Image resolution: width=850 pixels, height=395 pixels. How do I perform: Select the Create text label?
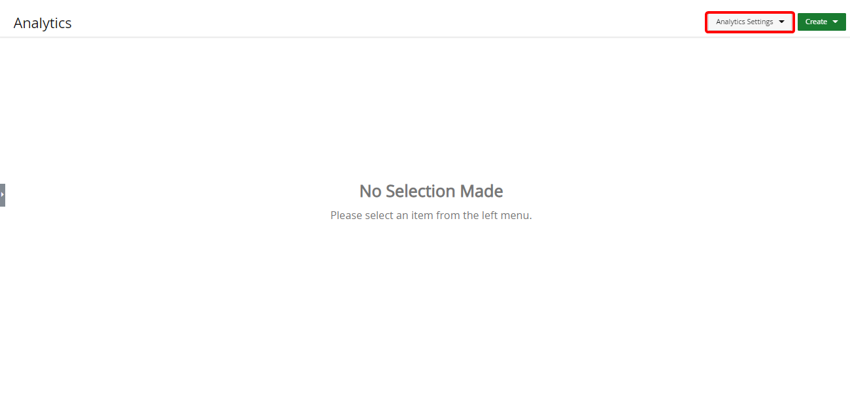[x=816, y=22]
